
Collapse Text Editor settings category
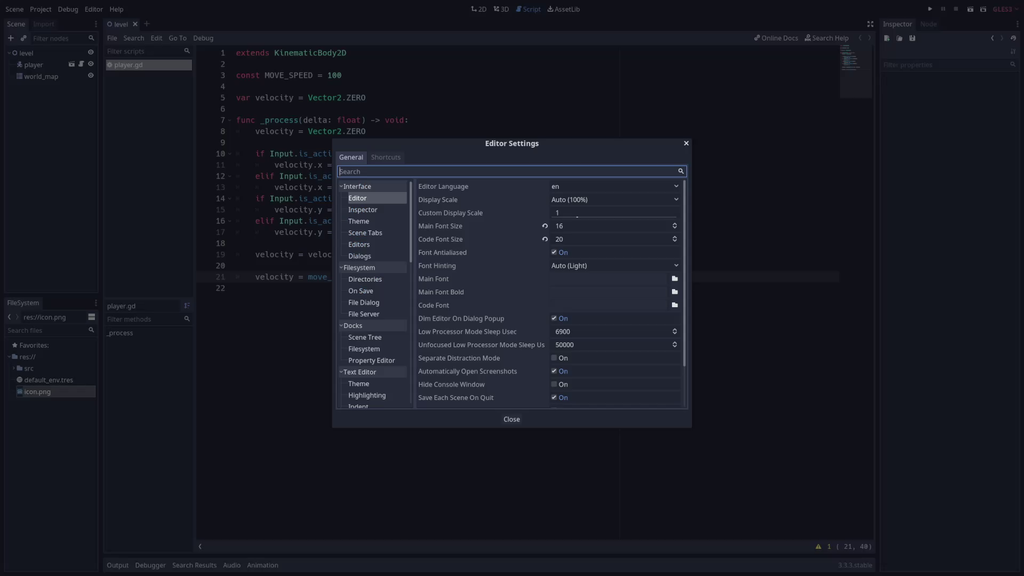pos(341,372)
